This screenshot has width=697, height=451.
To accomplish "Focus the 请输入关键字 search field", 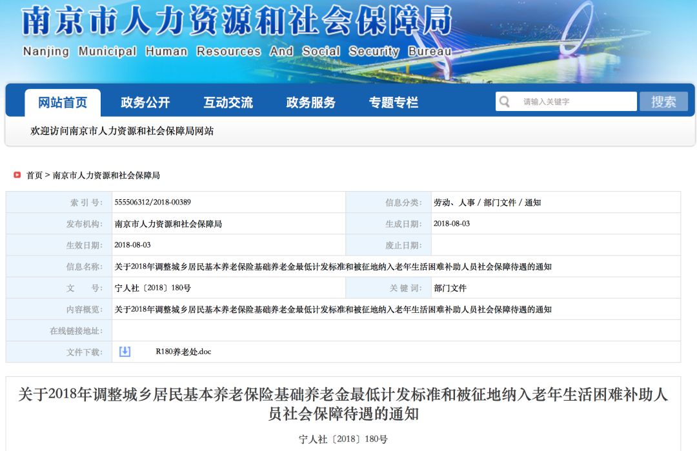I will click(x=567, y=102).
